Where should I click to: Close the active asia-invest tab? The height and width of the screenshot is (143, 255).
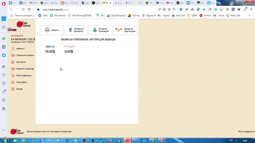pos(110,3)
